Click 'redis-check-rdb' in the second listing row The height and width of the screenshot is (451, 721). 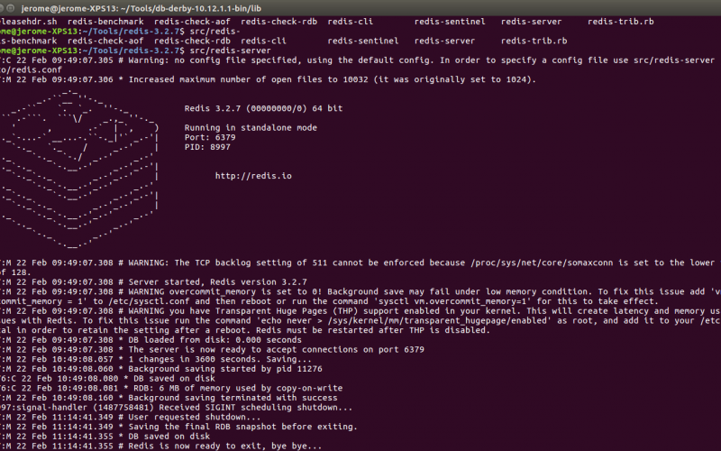tap(192, 41)
